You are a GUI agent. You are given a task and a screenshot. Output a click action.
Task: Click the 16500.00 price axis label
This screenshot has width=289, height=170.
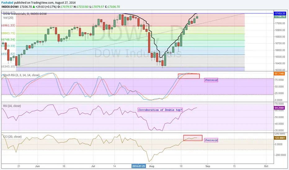tap(280, 57)
